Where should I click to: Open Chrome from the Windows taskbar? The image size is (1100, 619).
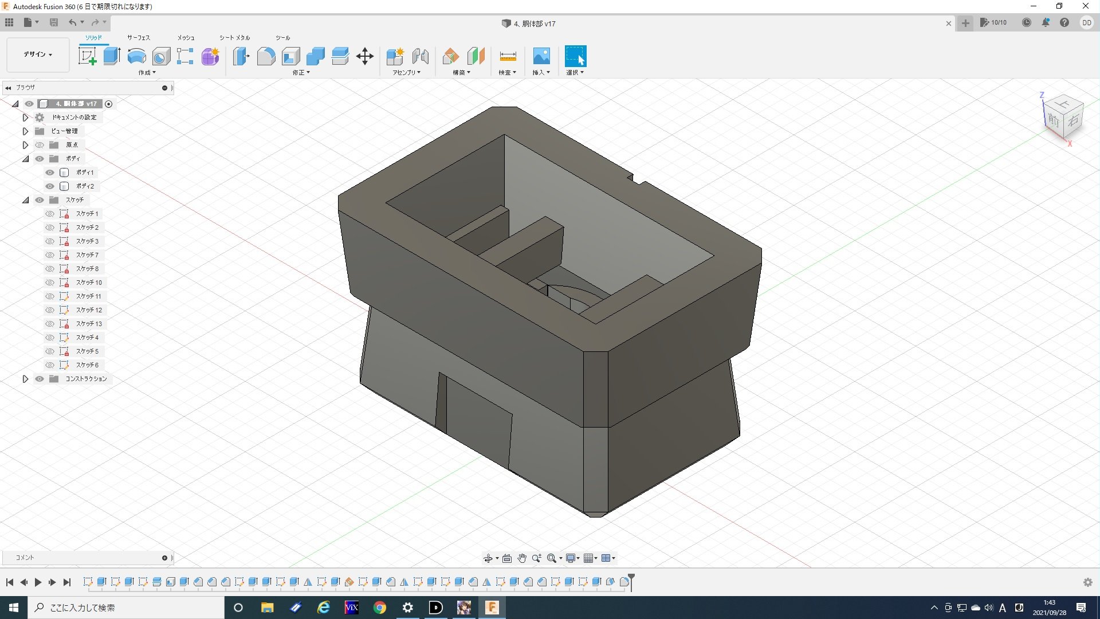(379, 608)
